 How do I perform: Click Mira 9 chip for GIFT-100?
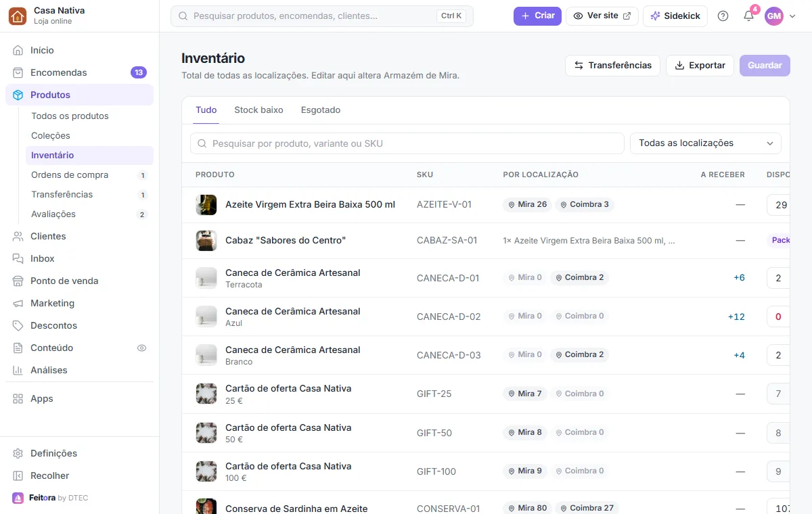pyautogui.click(x=524, y=471)
